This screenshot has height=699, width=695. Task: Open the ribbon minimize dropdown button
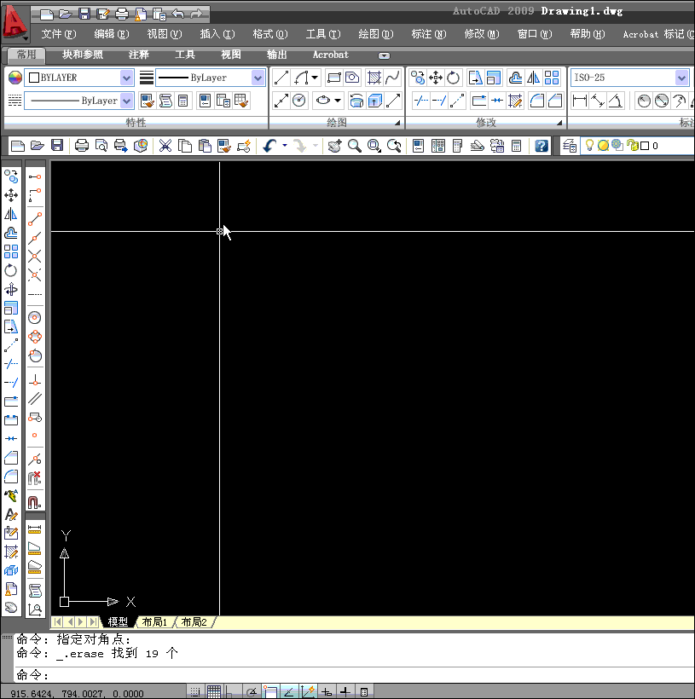tap(384, 55)
